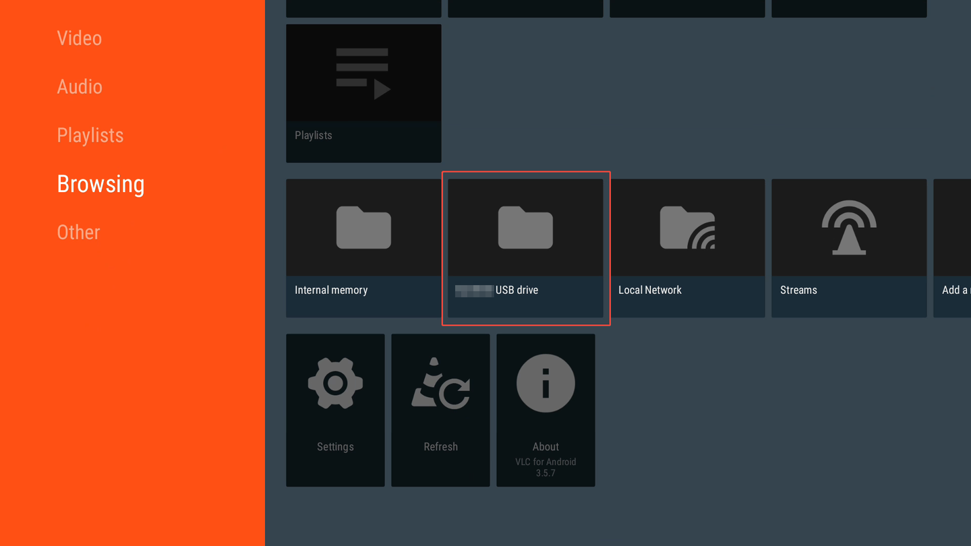Click the "Local Network" label text

pyautogui.click(x=649, y=291)
